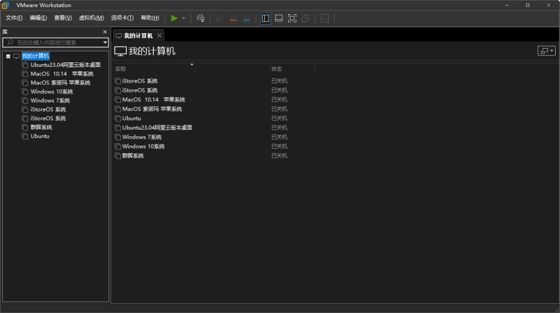Toggle the thumbnail bar icon
560x313 pixels.
click(278, 18)
